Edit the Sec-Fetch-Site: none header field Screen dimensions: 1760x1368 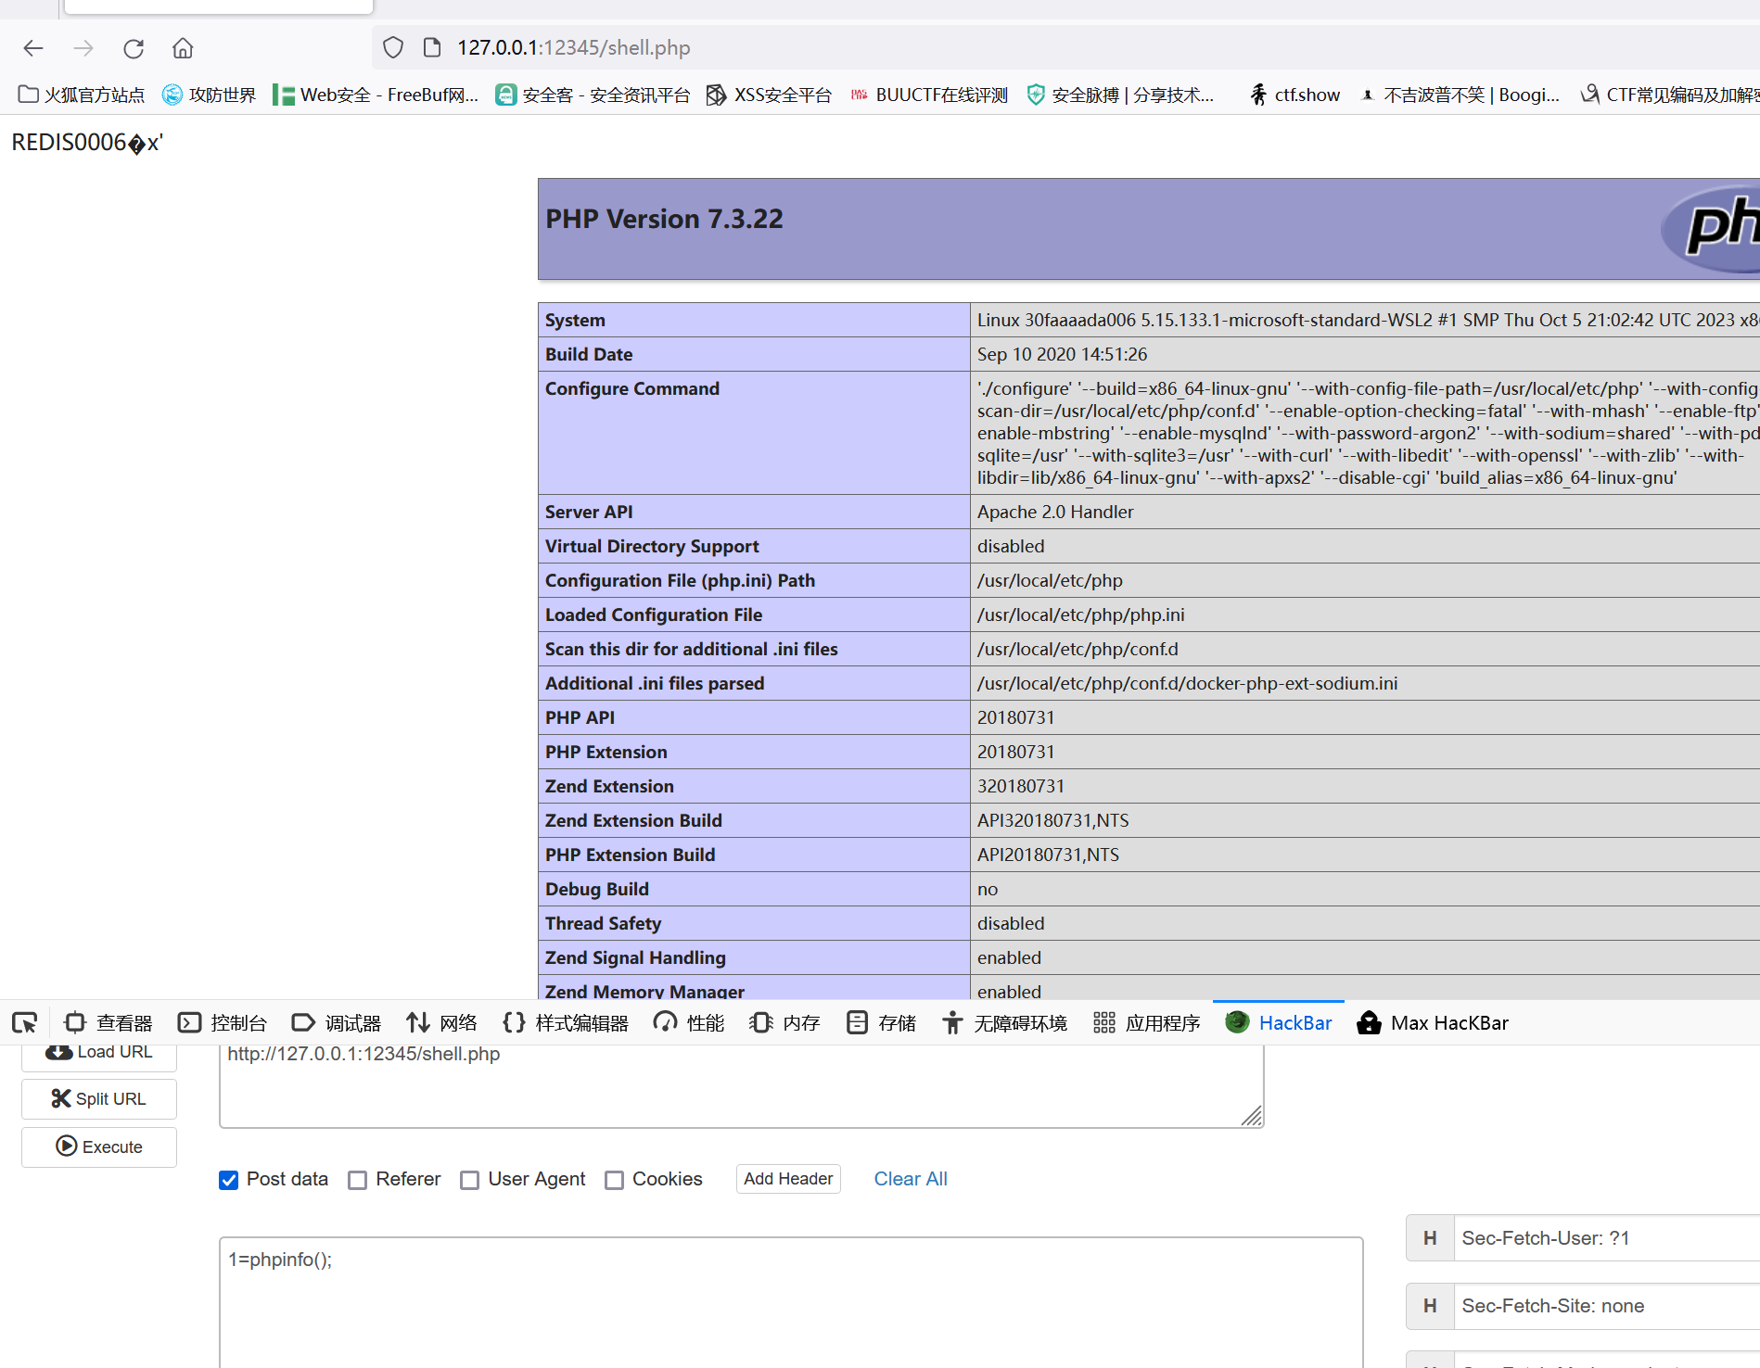click(x=1607, y=1306)
